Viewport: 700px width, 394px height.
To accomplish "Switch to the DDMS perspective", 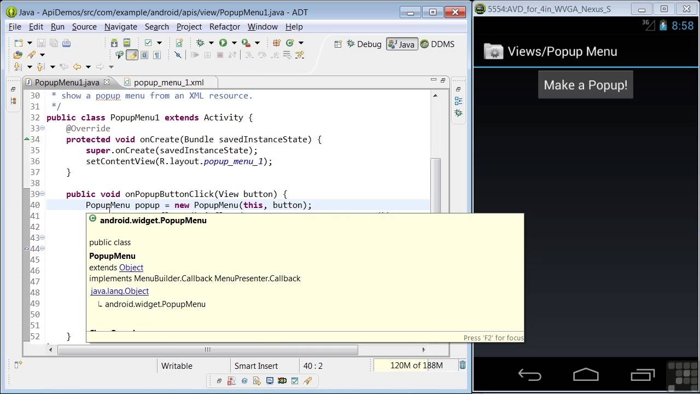I will [x=437, y=44].
